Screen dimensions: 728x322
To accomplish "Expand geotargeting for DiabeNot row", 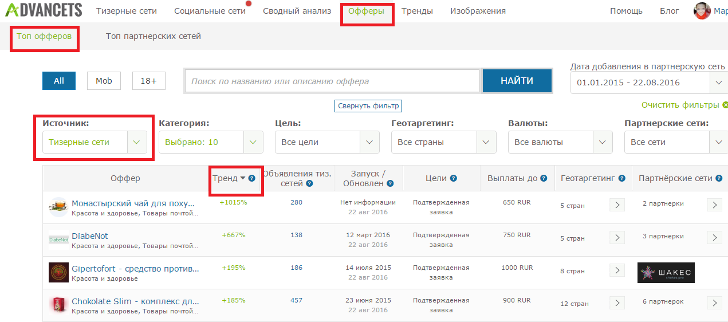I will pos(617,237).
